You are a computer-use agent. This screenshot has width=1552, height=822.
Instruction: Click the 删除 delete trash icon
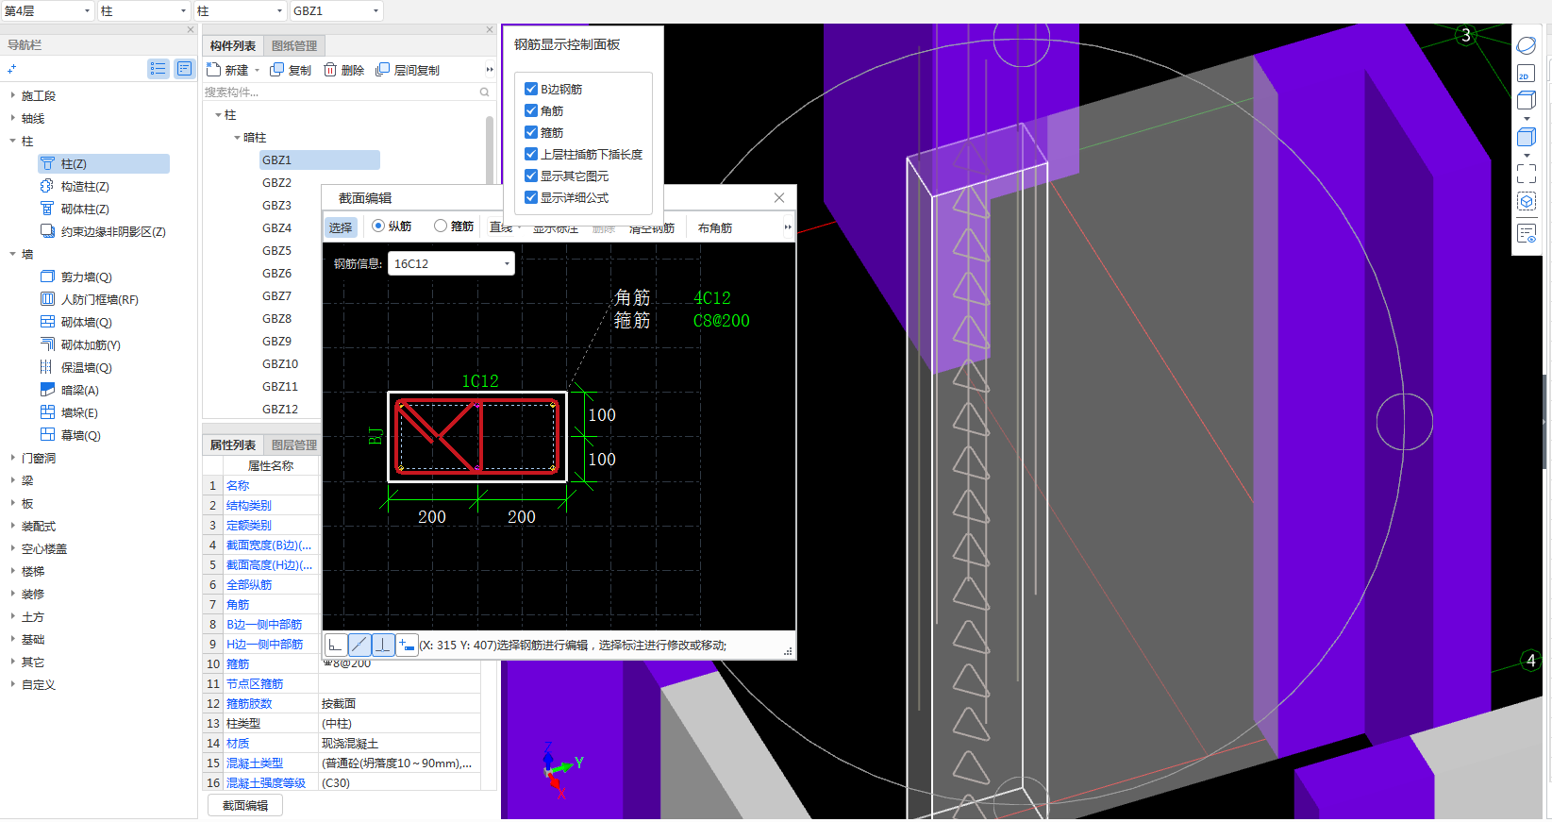coord(330,70)
